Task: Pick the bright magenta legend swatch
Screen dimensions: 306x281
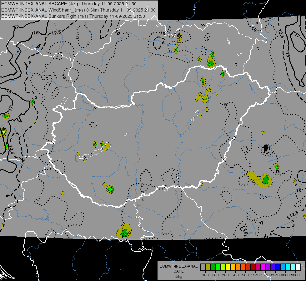Action: point(263,267)
